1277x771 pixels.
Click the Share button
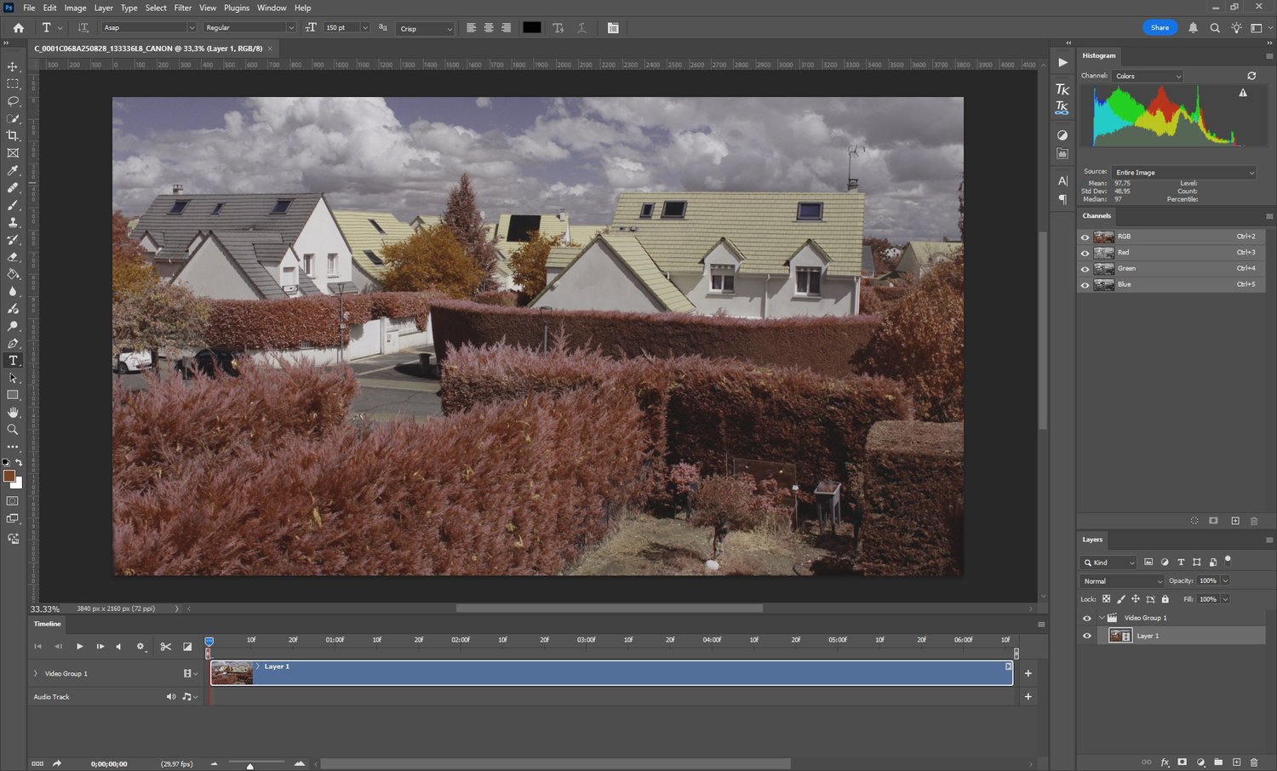coord(1160,28)
